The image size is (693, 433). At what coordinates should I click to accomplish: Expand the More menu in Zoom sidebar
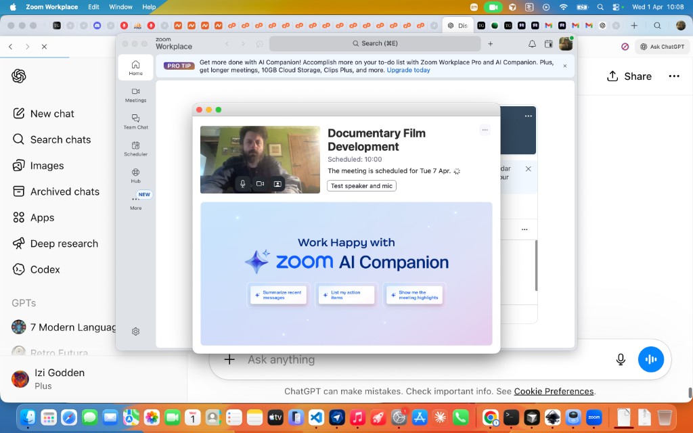135,202
